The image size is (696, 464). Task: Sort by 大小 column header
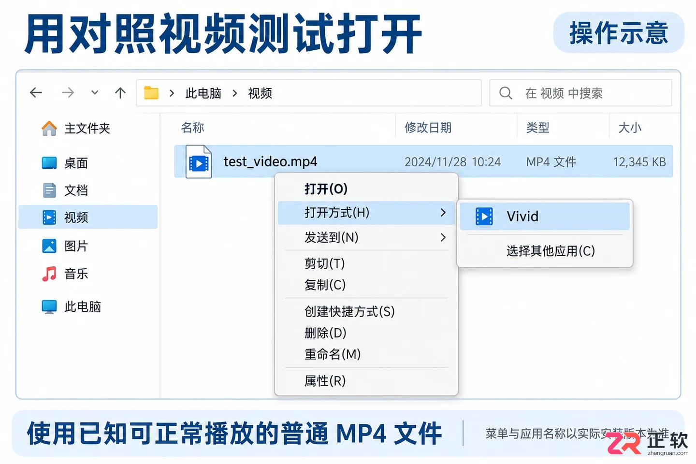(x=630, y=128)
